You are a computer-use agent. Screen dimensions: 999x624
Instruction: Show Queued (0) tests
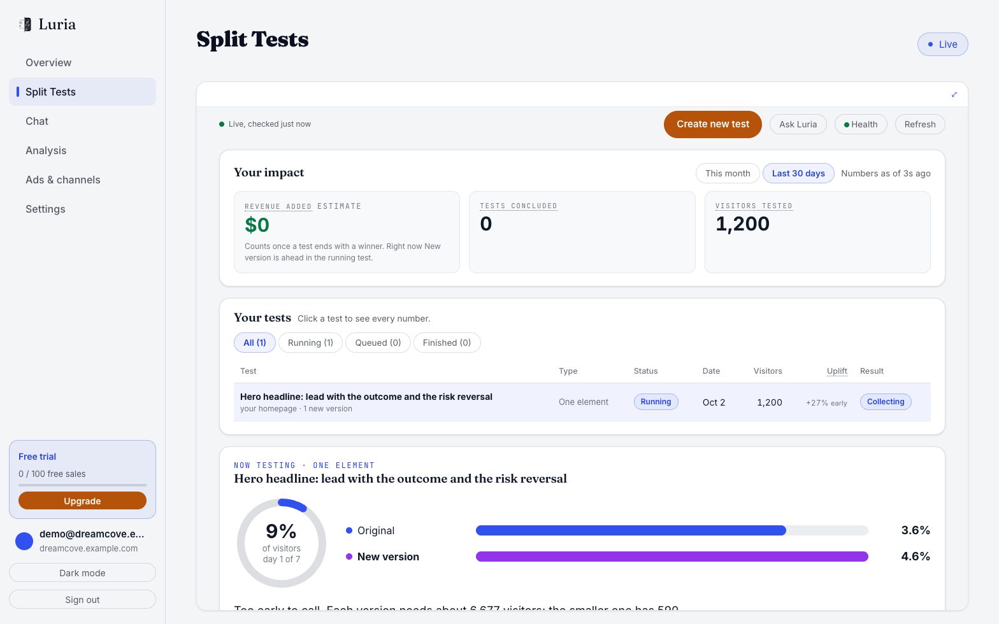(378, 343)
